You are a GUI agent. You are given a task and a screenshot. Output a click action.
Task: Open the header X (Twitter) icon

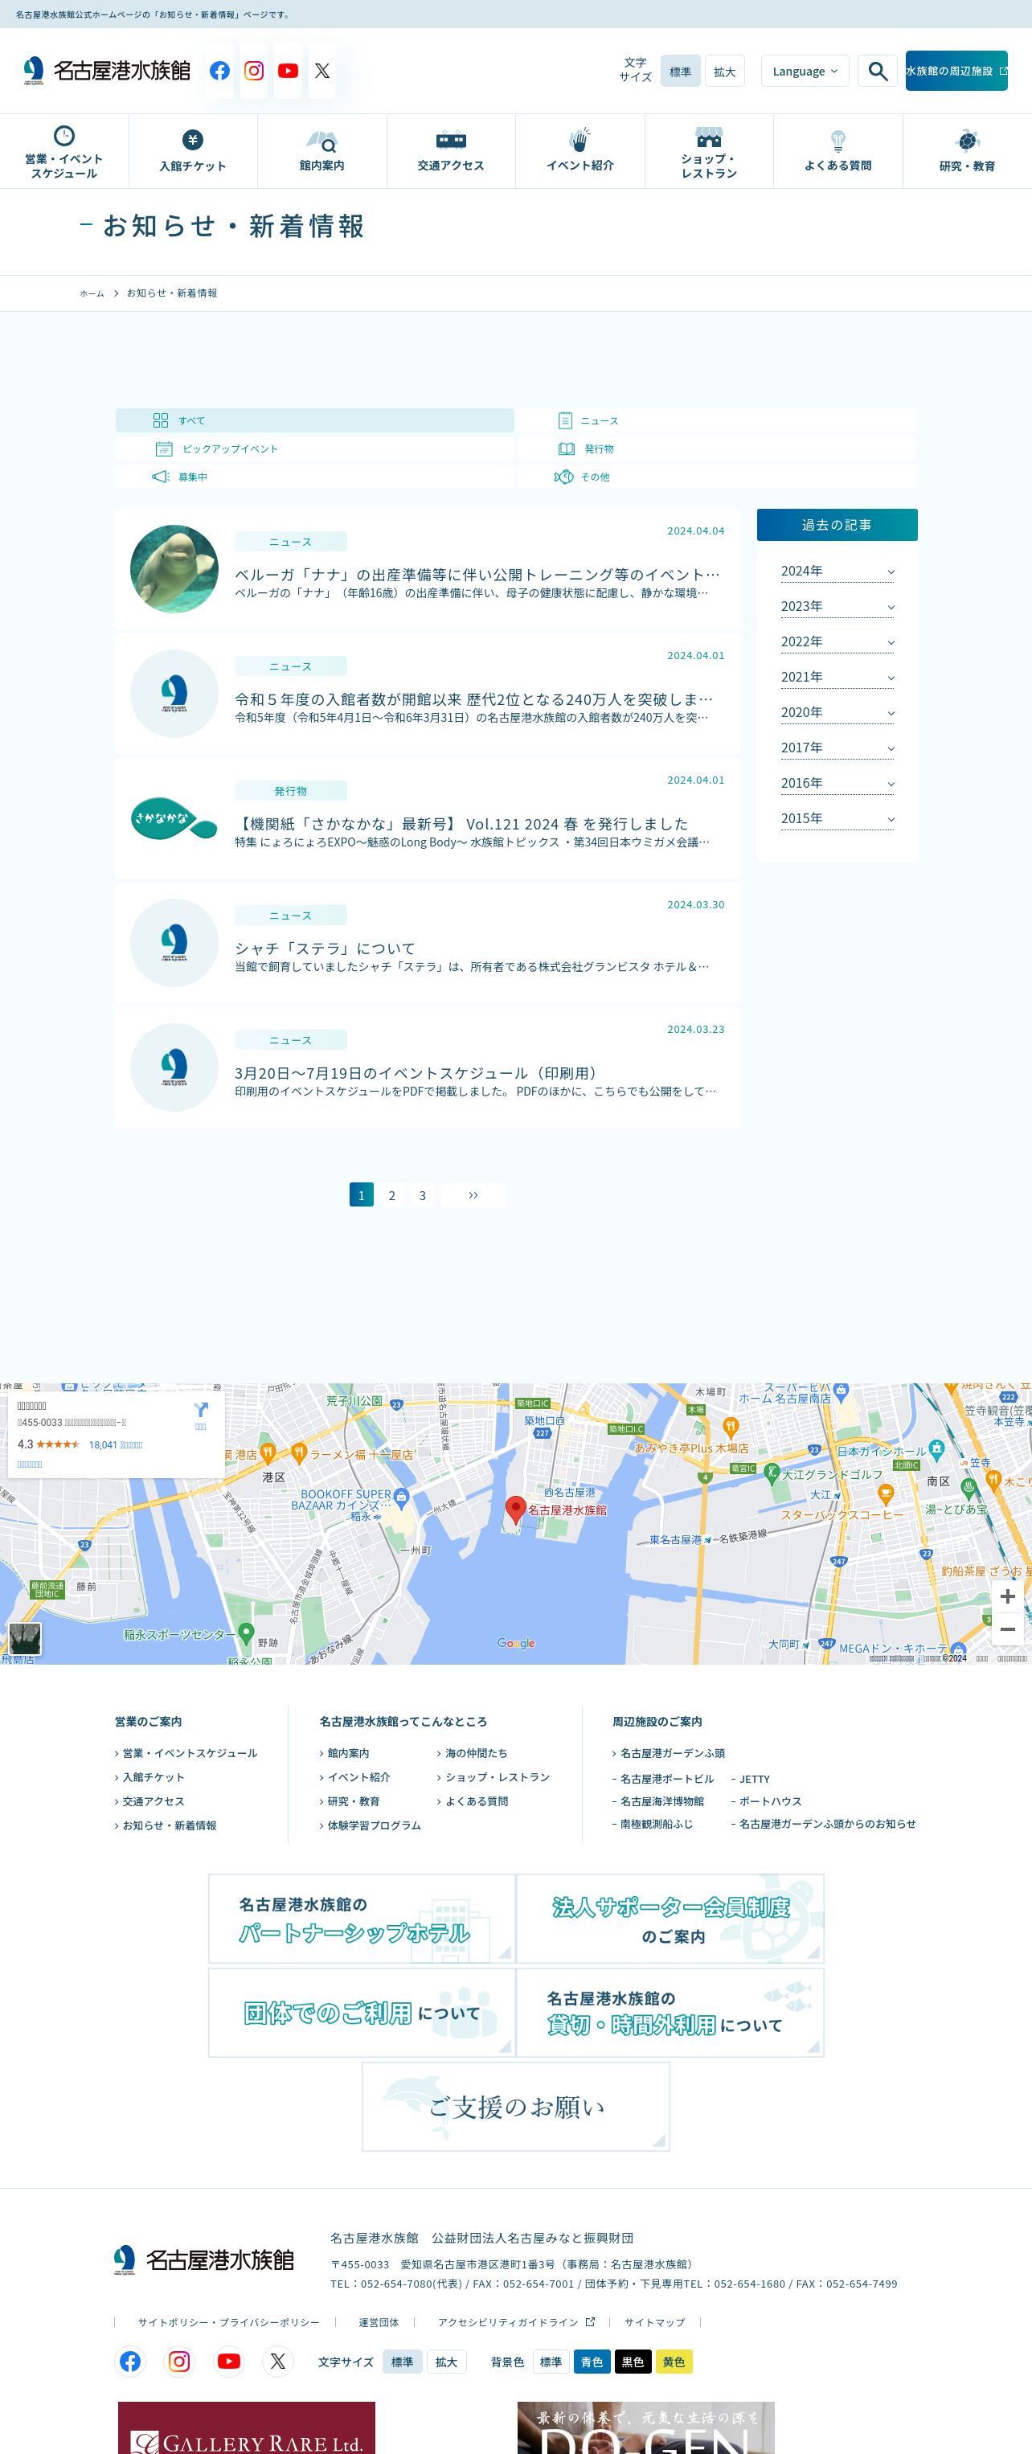[322, 72]
